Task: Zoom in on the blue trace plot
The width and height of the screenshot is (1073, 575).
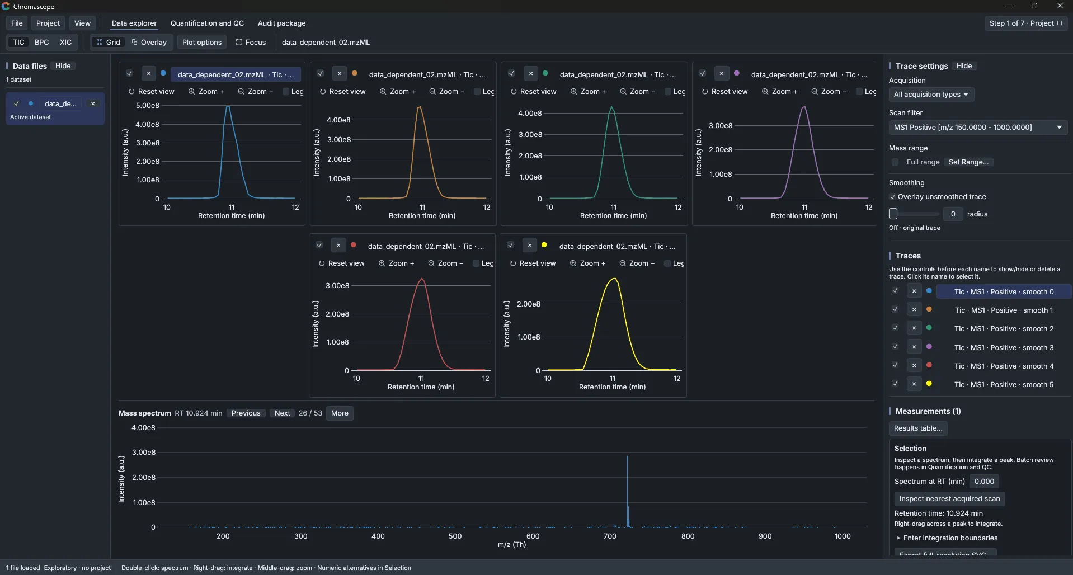Action: point(206,91)
